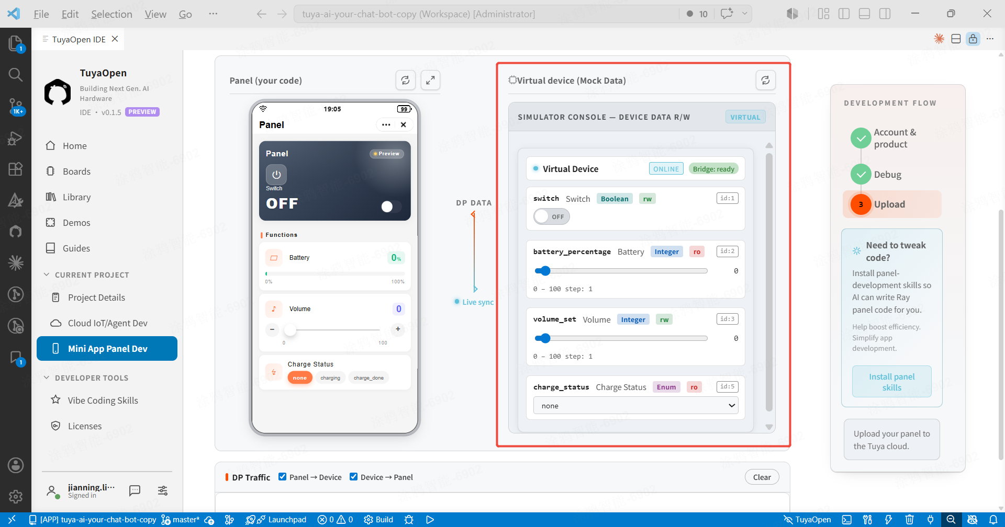
Task: Open the Copilot chat dropdown arrow
Action: point(744,14)
